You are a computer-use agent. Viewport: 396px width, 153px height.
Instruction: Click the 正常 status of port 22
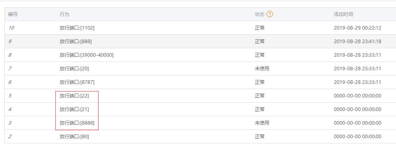pyautogui.click(x=260, y=96)
